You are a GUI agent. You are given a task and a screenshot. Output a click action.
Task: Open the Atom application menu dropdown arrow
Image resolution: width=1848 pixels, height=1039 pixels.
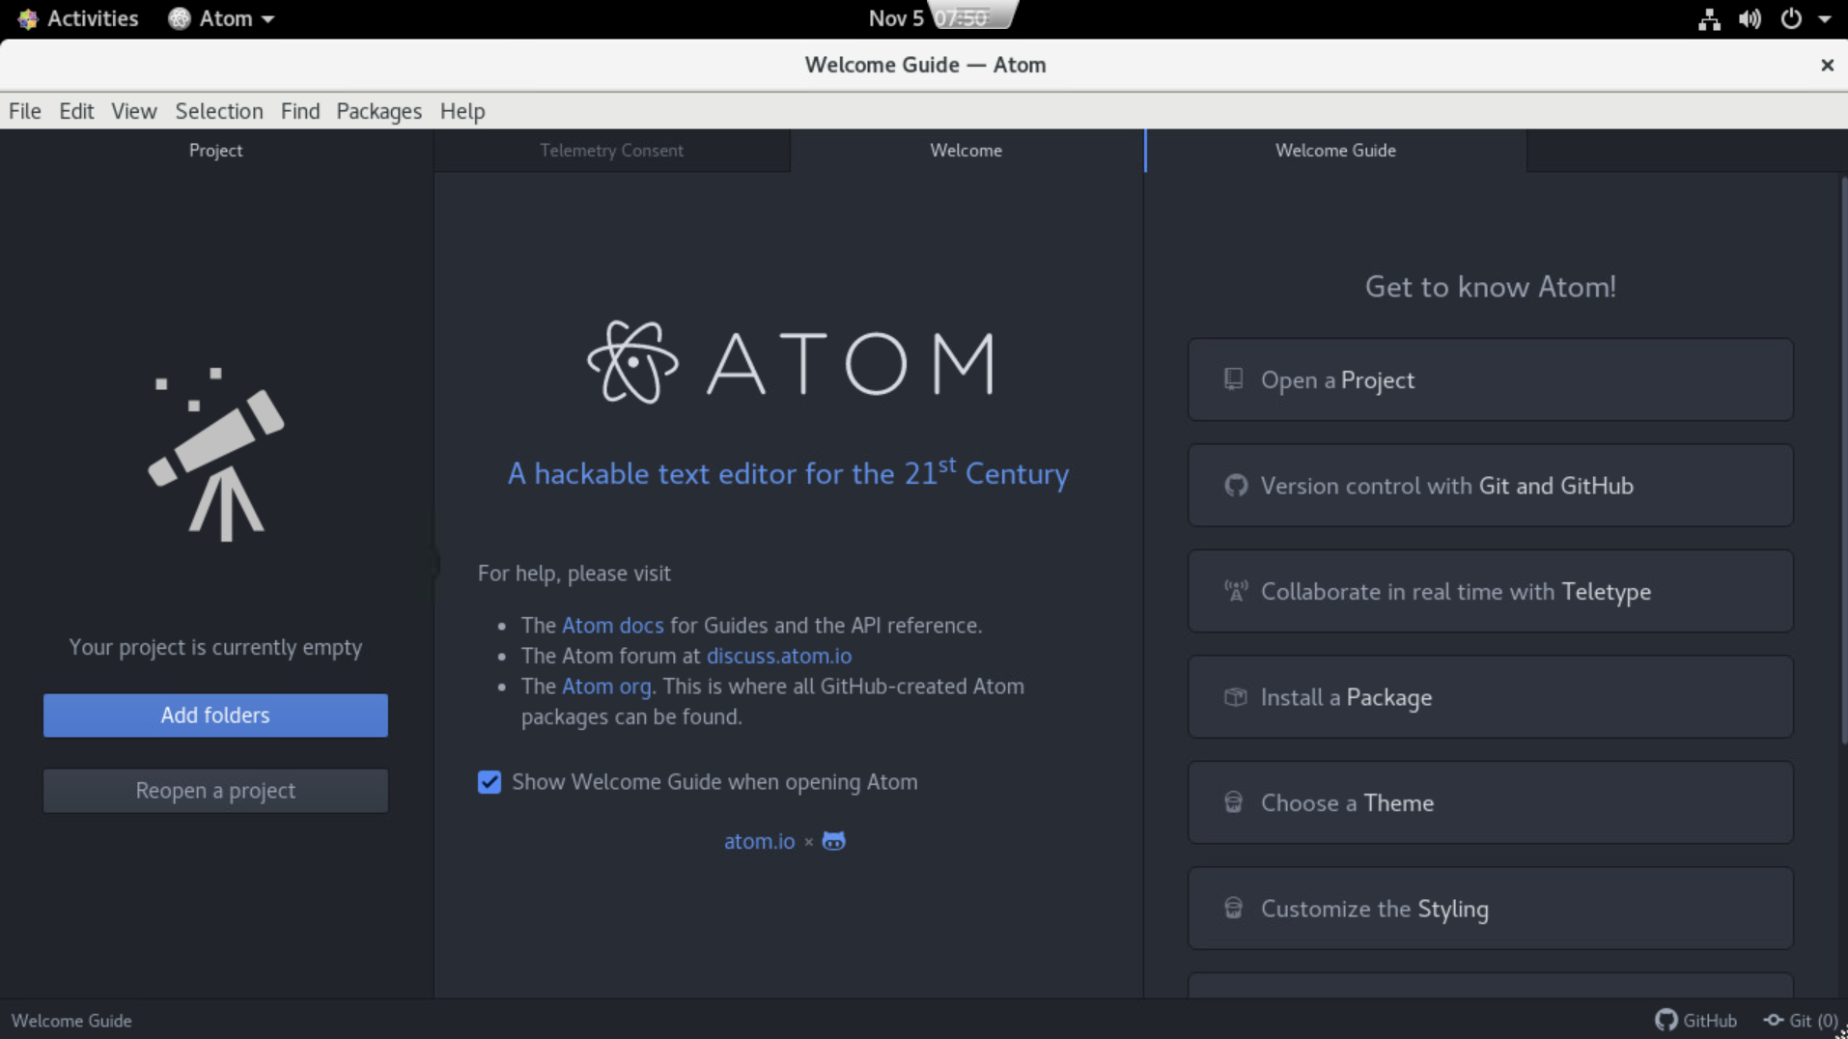(x=267, y=19)
